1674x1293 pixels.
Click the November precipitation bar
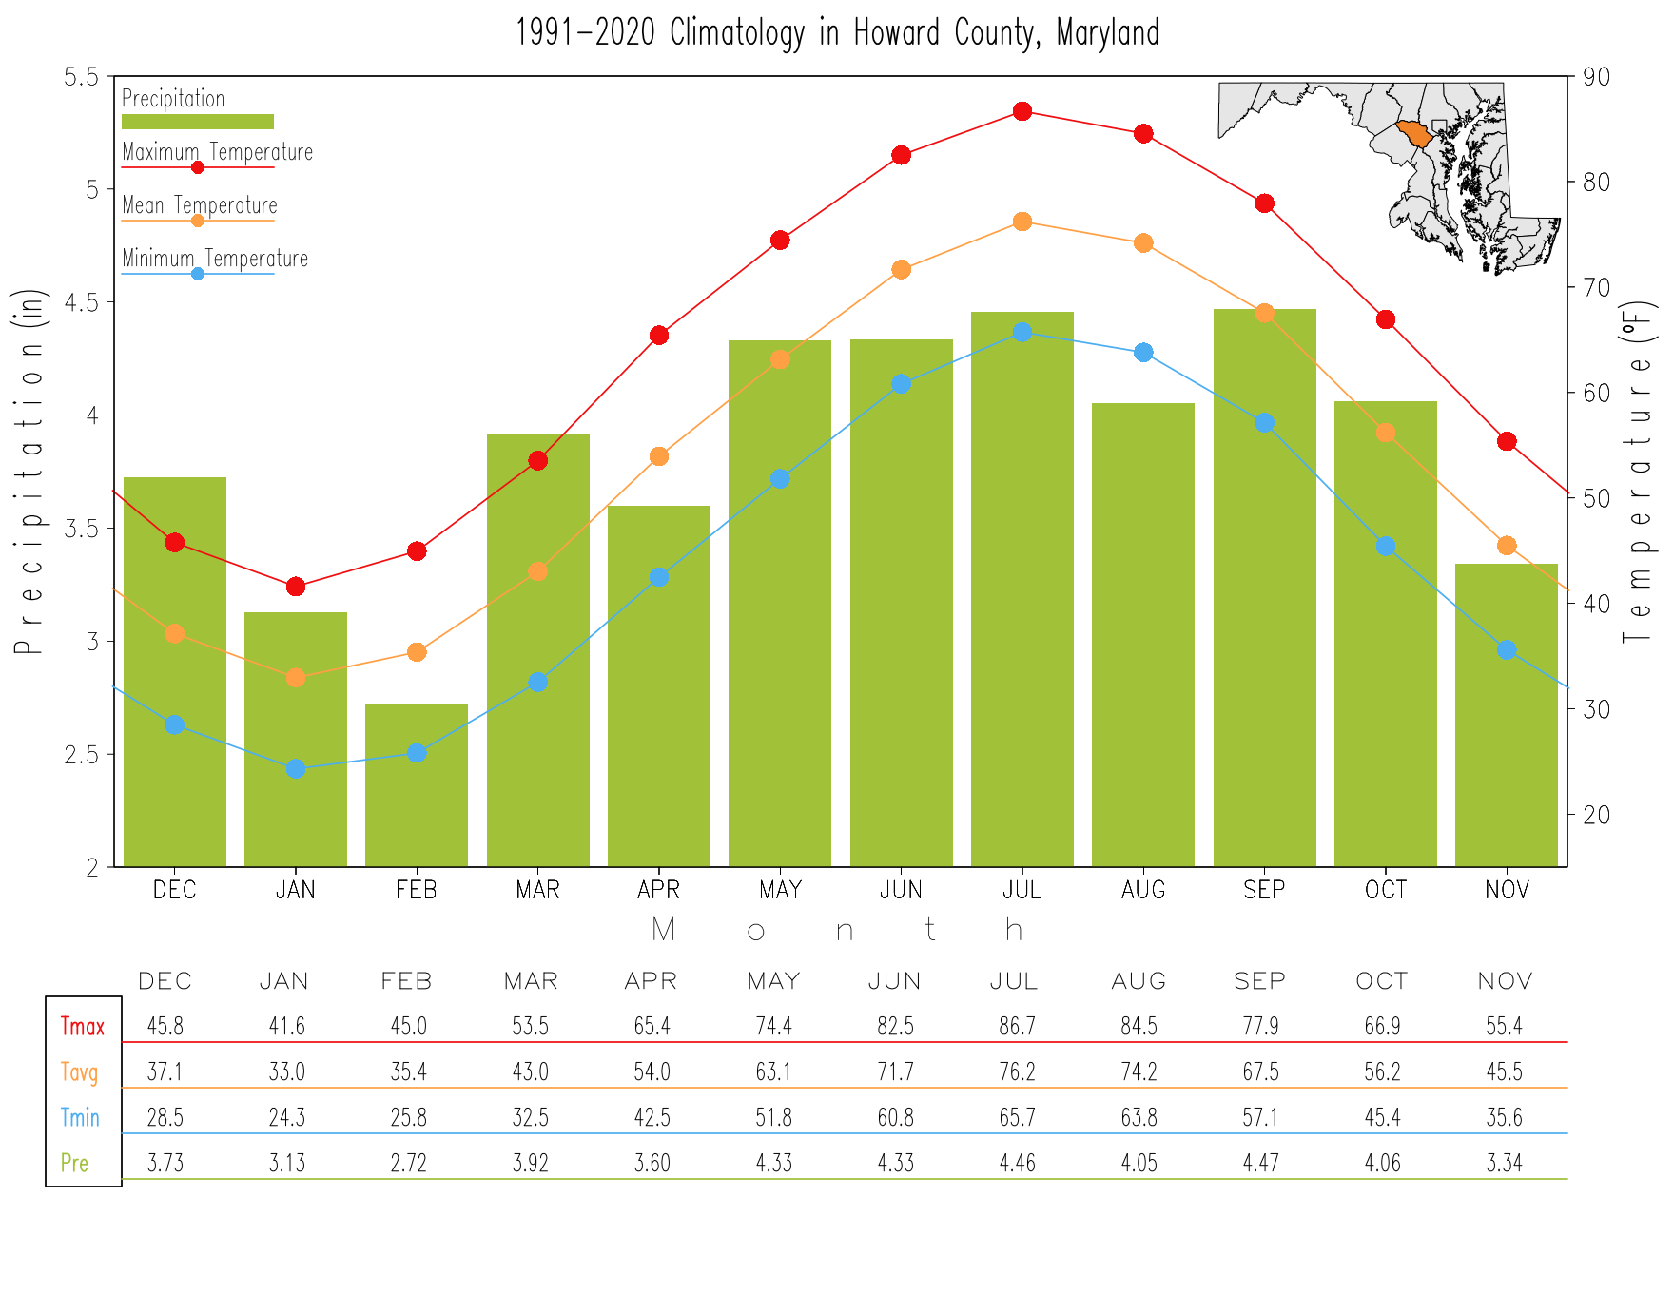click(x=1507, y=715)
